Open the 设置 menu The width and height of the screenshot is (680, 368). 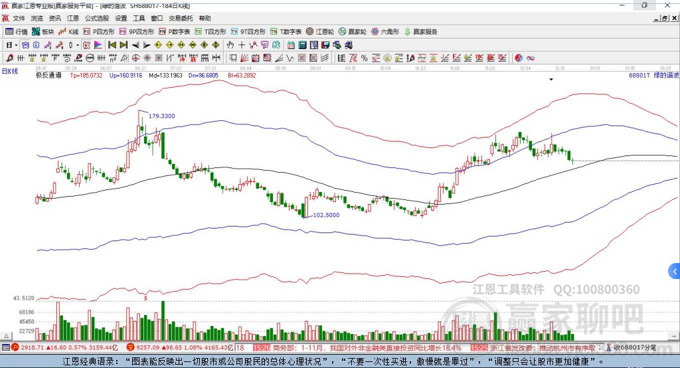point(121,18)
